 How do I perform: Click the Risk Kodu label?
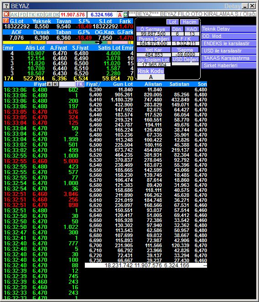(x=151, y=71)
